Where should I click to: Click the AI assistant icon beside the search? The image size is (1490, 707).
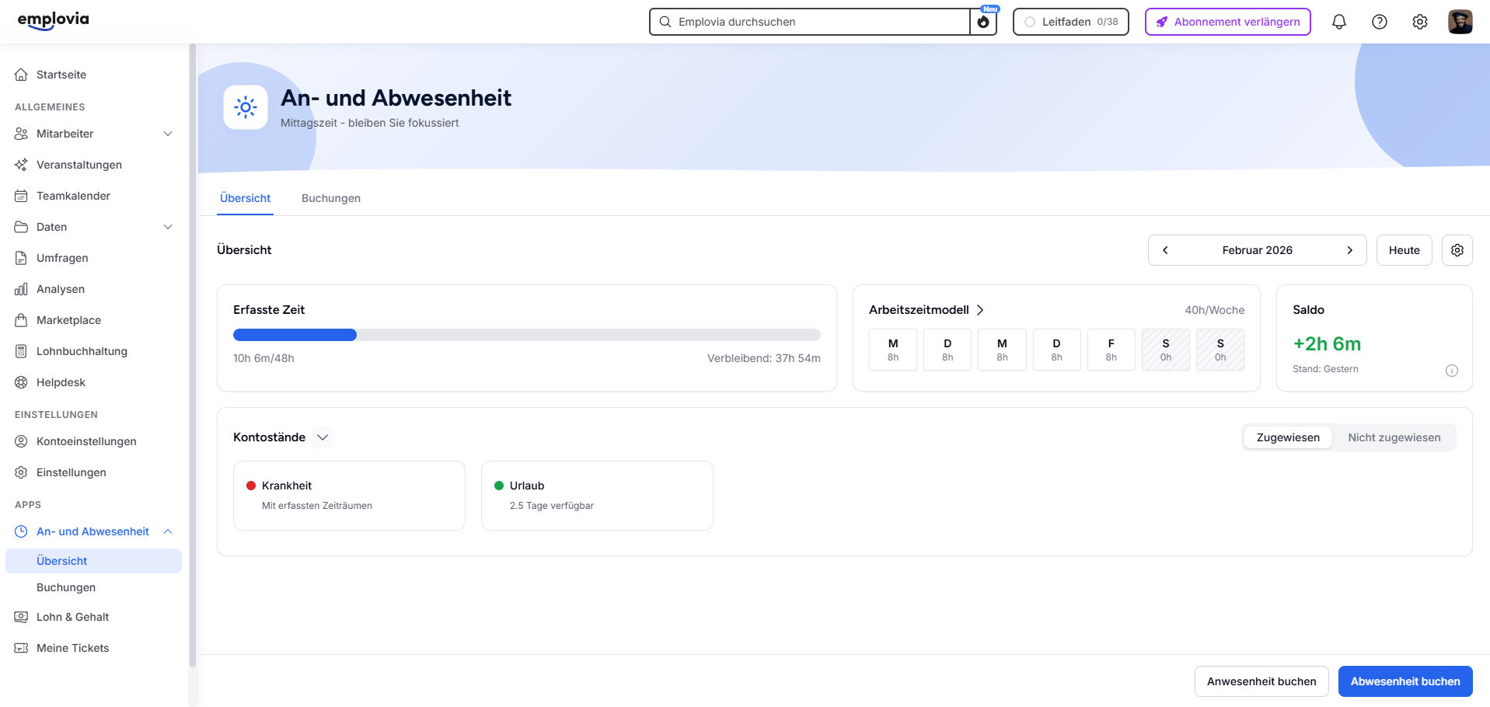[x=983, y=22]
